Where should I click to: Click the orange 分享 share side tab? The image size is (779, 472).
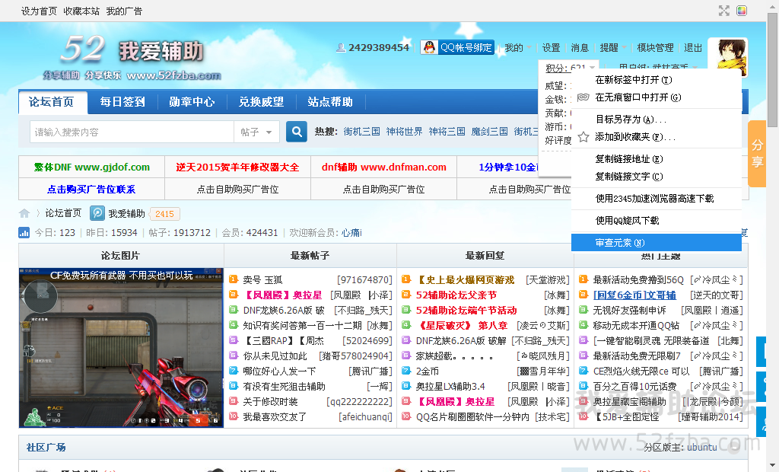[x=757, y=153]
